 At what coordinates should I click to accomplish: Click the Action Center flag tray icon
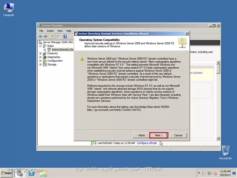coord(203,173)
